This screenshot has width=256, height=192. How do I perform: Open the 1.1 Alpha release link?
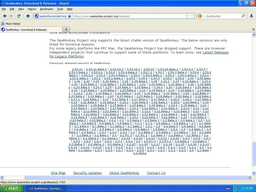click(x=85, y=150)
